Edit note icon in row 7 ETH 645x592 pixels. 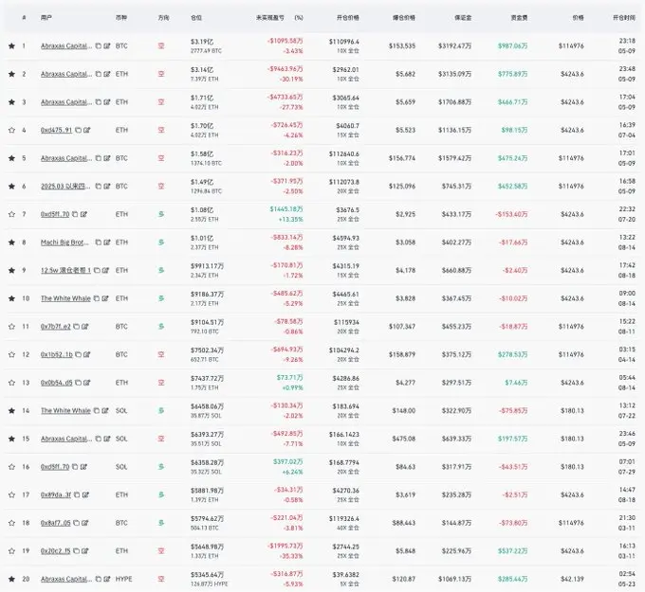[83, 214]
